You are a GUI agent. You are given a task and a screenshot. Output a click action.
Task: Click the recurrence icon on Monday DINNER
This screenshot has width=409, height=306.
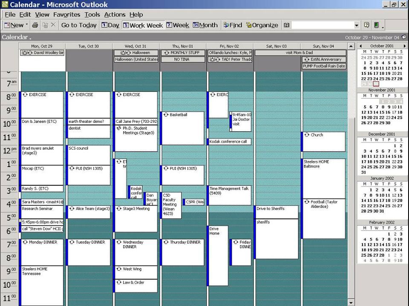pyautogui.click(x=25, y=242)
